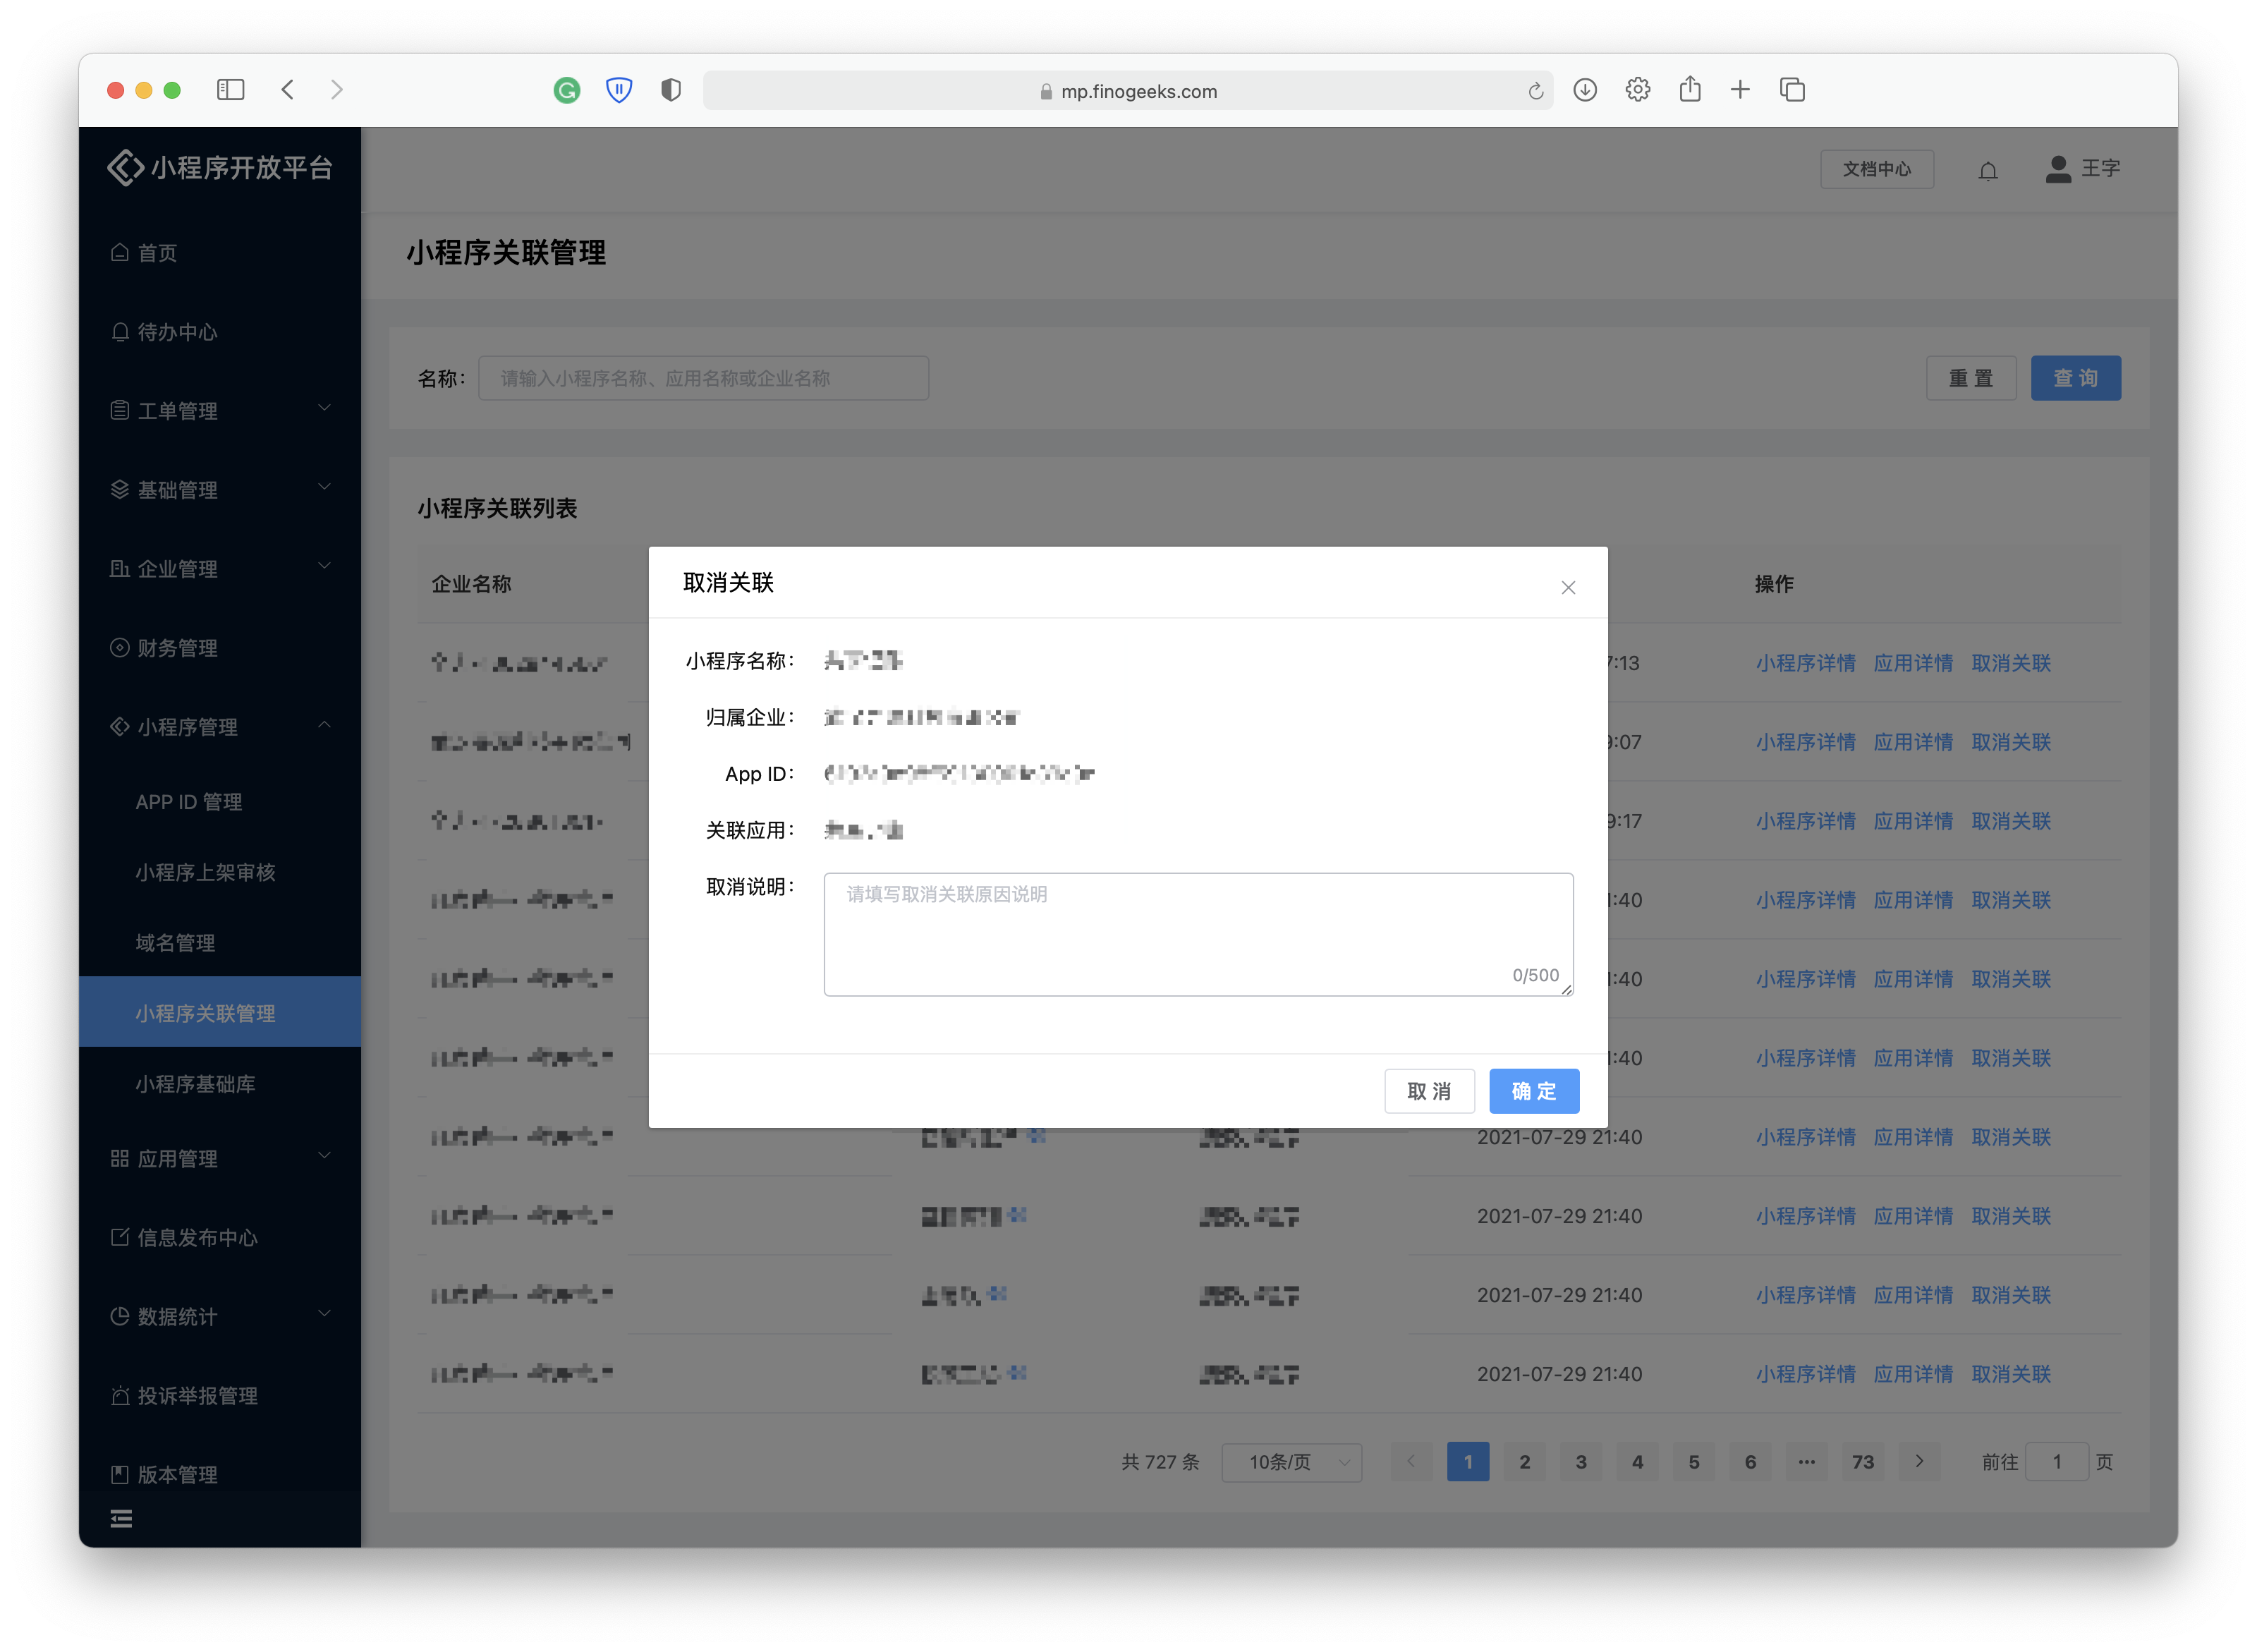Click the next page arrow
Viewport: 2257px width, 1652px height.
coord(1918,1462)
